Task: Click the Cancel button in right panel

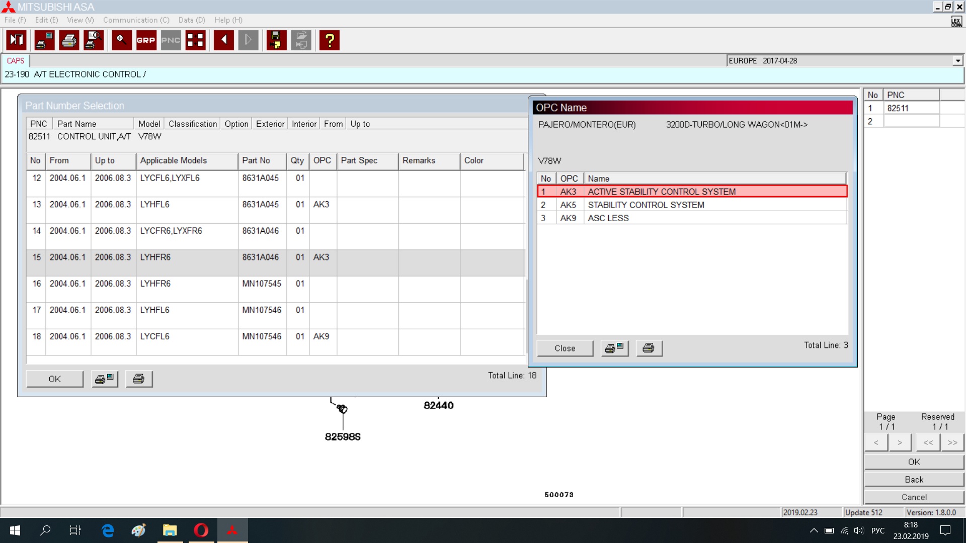Action: 914,497
